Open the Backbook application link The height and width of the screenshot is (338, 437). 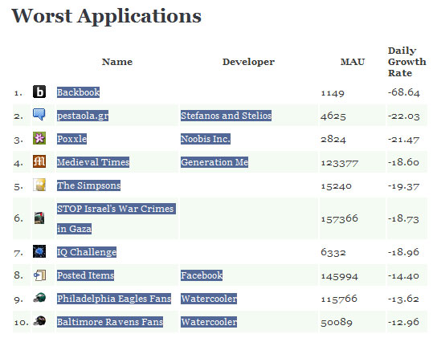click(78, 92)
